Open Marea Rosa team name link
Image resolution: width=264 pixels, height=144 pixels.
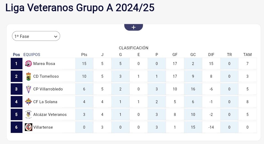(x=44, y=64)
